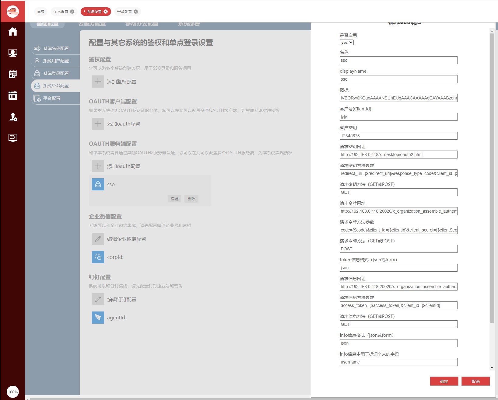The height and width of the screenshot is (400, 498).
Task: Open 系统登录配置 in the settings menu
Action: click(55, 73)
